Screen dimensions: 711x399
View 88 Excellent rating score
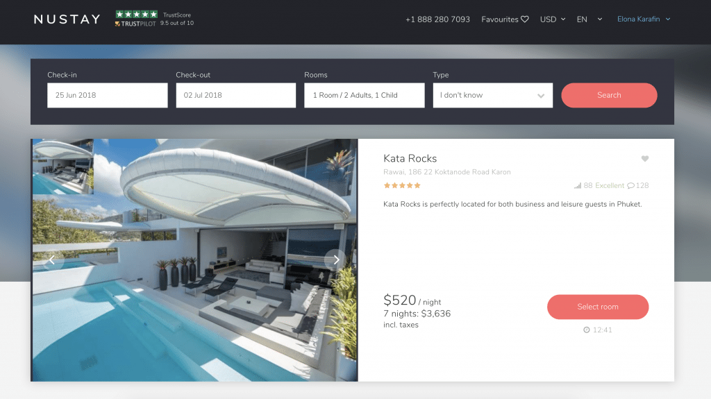click(603, 185)
